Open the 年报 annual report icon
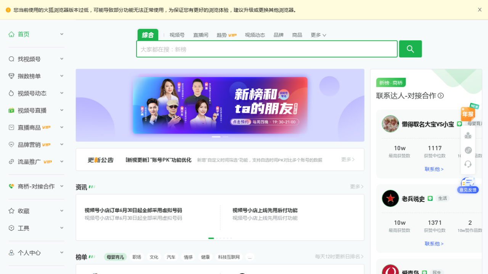 point(468,113)
